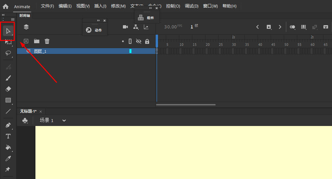Screen dimensions: 332x179
Task: Open the layer view stack icon
Action: [x=26, y=27]
